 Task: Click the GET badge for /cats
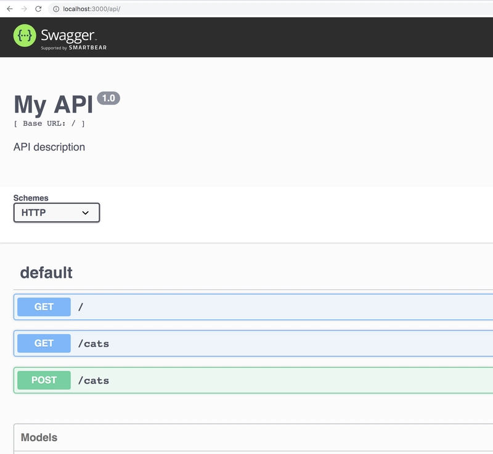pos(44,343)
